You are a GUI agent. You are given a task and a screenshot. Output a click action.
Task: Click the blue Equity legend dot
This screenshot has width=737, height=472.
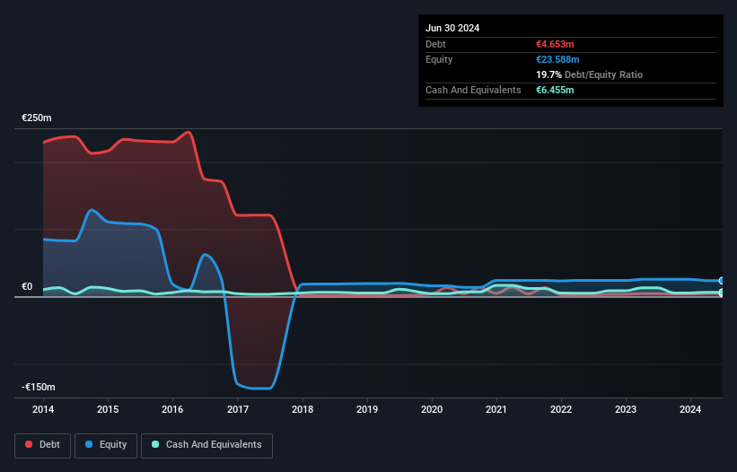(x=89, y=444)
